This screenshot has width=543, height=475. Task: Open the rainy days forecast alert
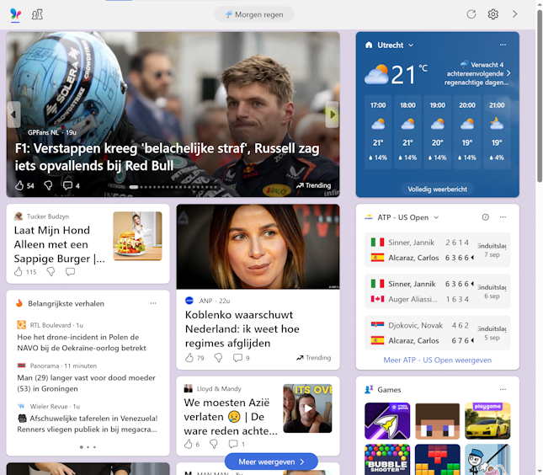click(476, 73)
